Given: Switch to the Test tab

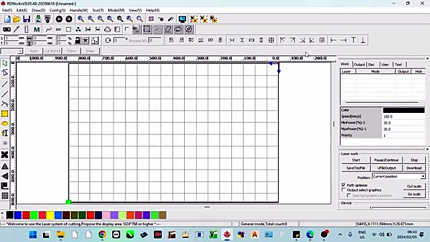Looking at the screenshot, I should [398, 65].
